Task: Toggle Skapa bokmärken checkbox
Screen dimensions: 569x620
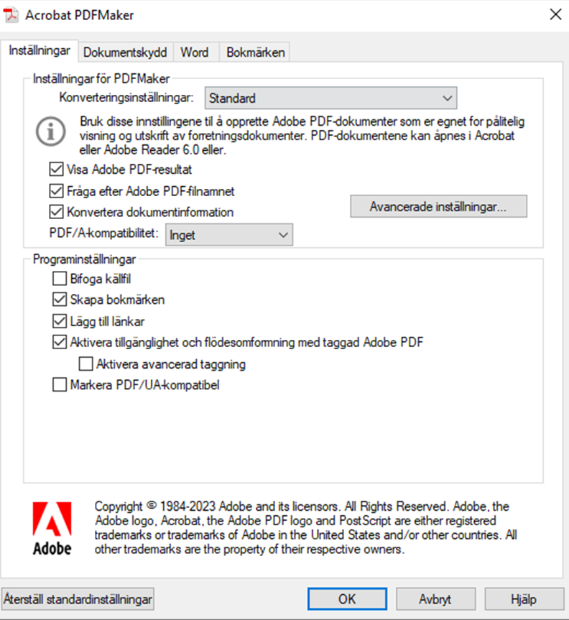Action: (x=59, y=300)
